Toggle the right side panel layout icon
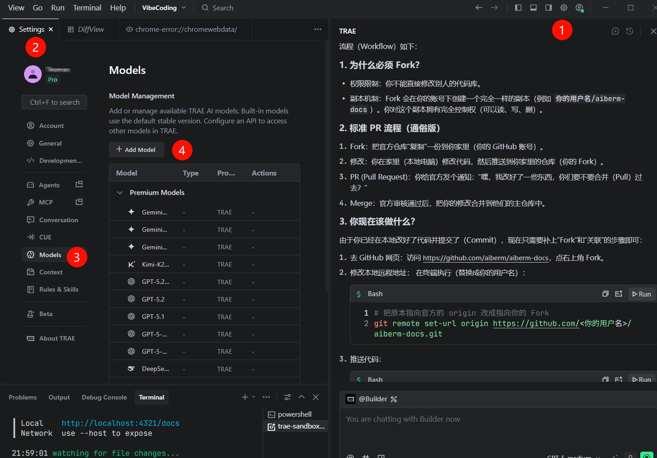 point(549,8)
